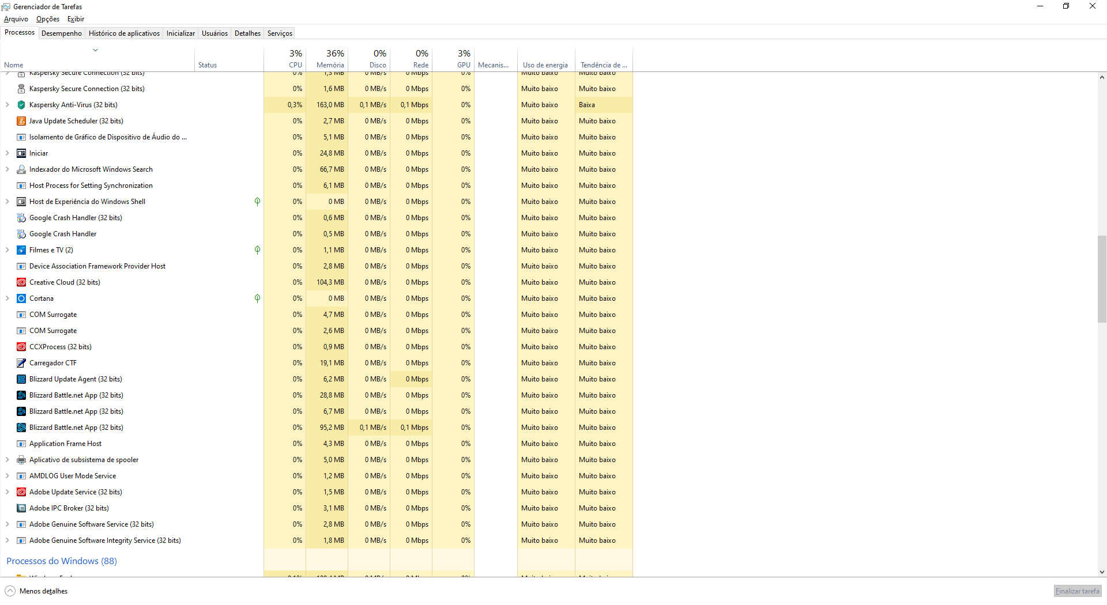Expand the AMDLOG User Mode Service entry
This screenshot has width=1107, height=605.
tap(7, 476)
